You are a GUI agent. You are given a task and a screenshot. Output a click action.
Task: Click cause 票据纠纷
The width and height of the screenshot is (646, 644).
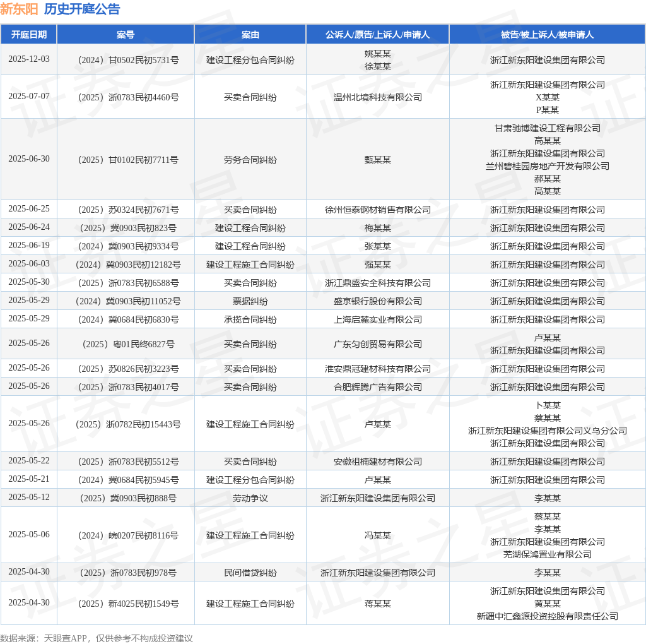250,301
